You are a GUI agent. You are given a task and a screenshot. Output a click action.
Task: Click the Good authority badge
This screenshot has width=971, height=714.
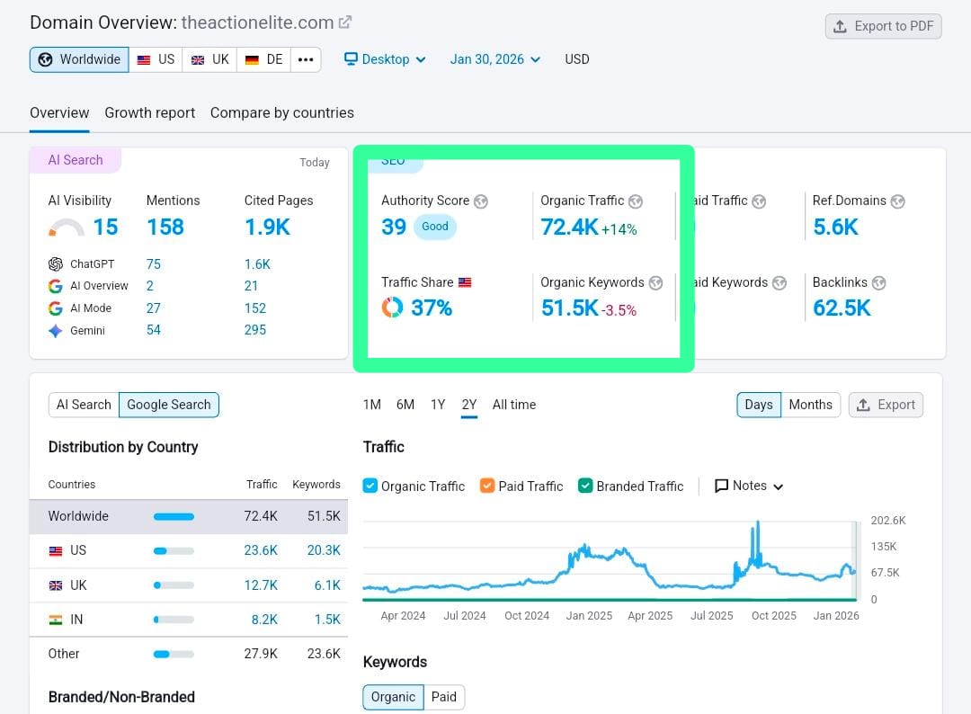click(435, 227)
